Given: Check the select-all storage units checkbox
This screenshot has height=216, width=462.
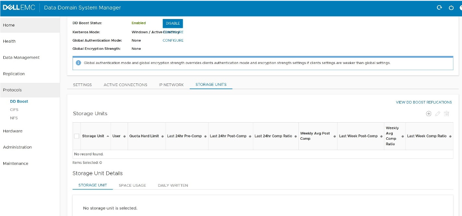Looking at the screenshot, I should (77, 136).
